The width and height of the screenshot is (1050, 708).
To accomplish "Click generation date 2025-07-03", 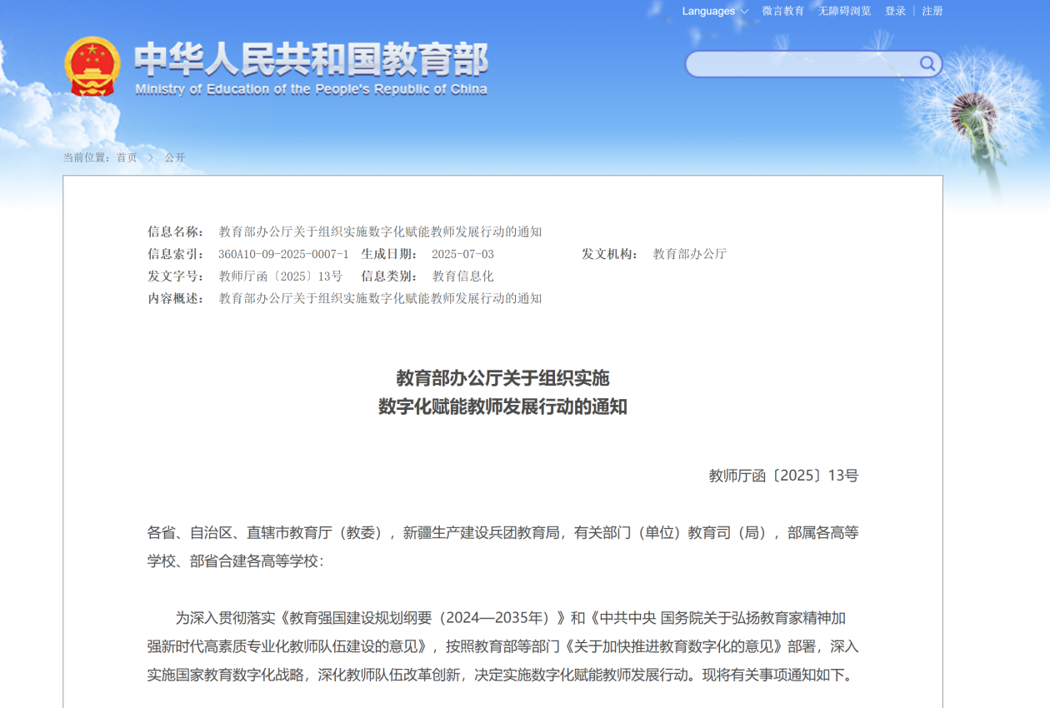I will point(462,254).
